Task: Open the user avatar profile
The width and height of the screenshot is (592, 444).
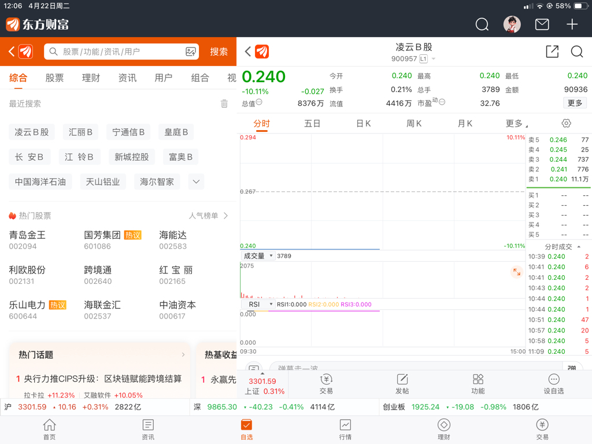Action: 512,24
